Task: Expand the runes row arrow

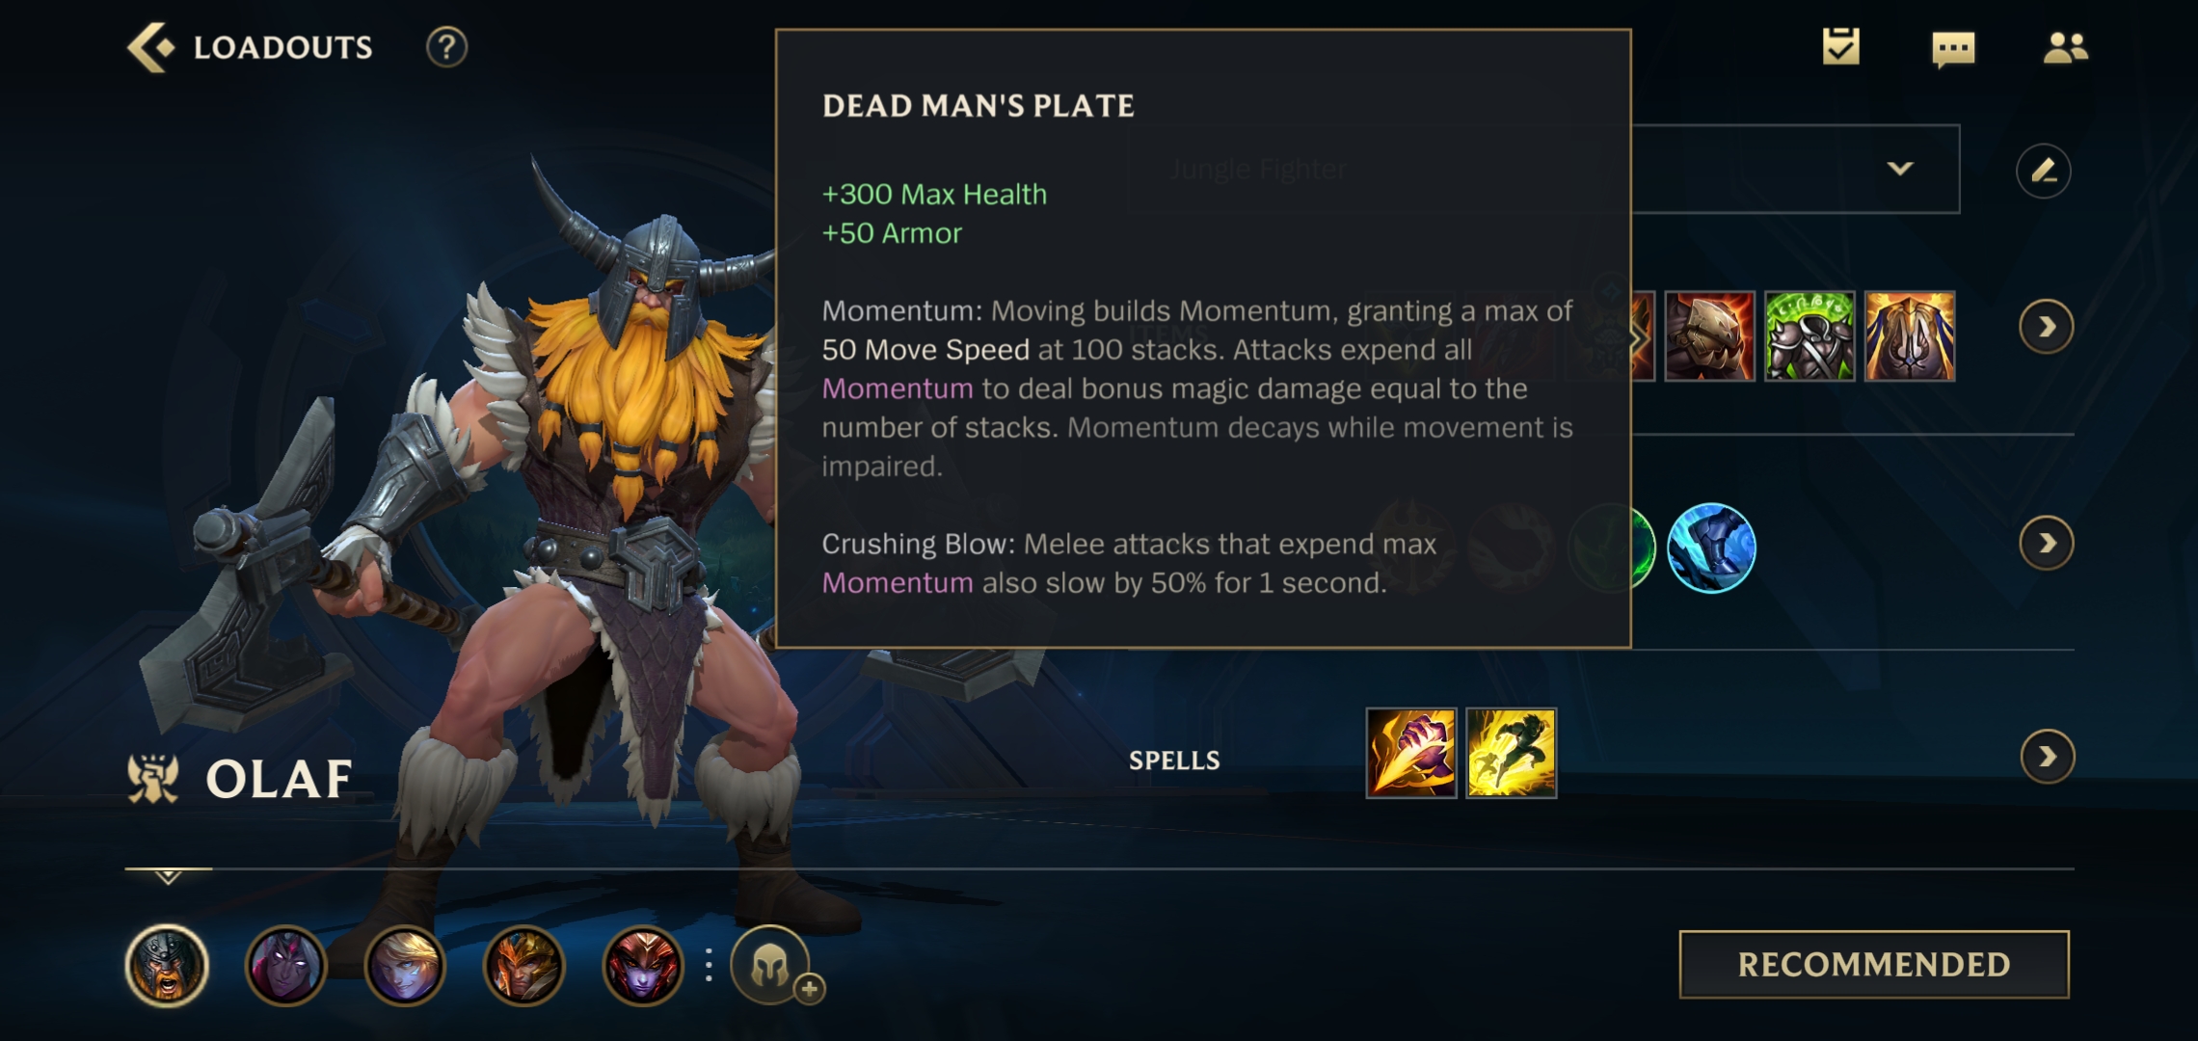Action: (x=2046, y=544)
